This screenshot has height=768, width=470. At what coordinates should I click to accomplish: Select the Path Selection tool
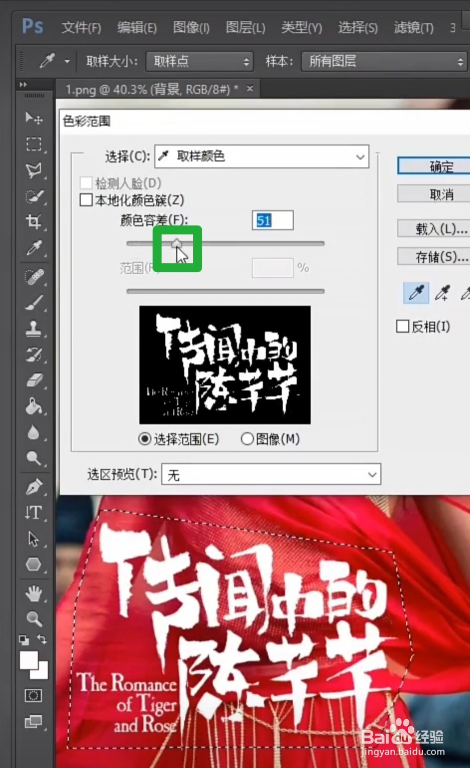[x=34, y=539]
